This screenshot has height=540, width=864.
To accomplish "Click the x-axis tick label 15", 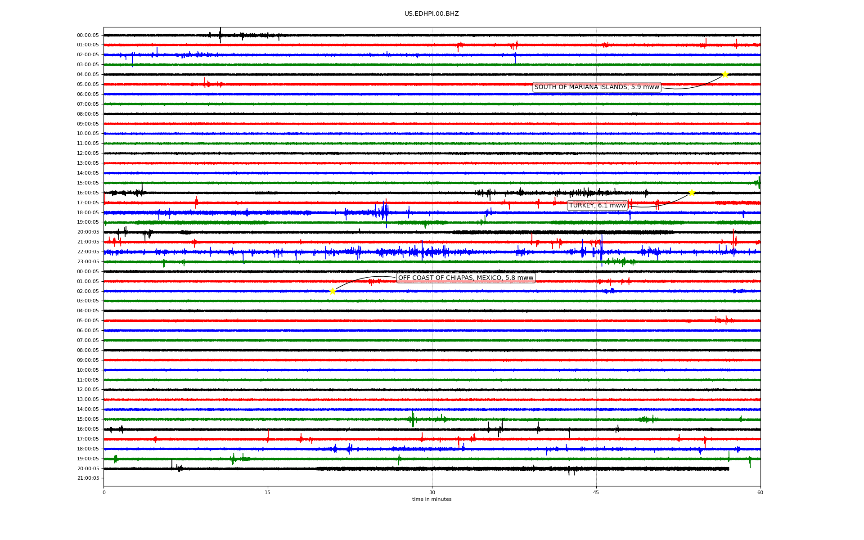I will [268, 493].
